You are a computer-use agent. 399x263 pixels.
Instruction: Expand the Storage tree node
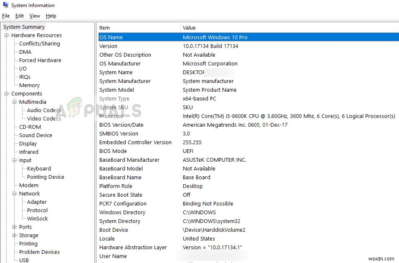[x=15, y=235]
